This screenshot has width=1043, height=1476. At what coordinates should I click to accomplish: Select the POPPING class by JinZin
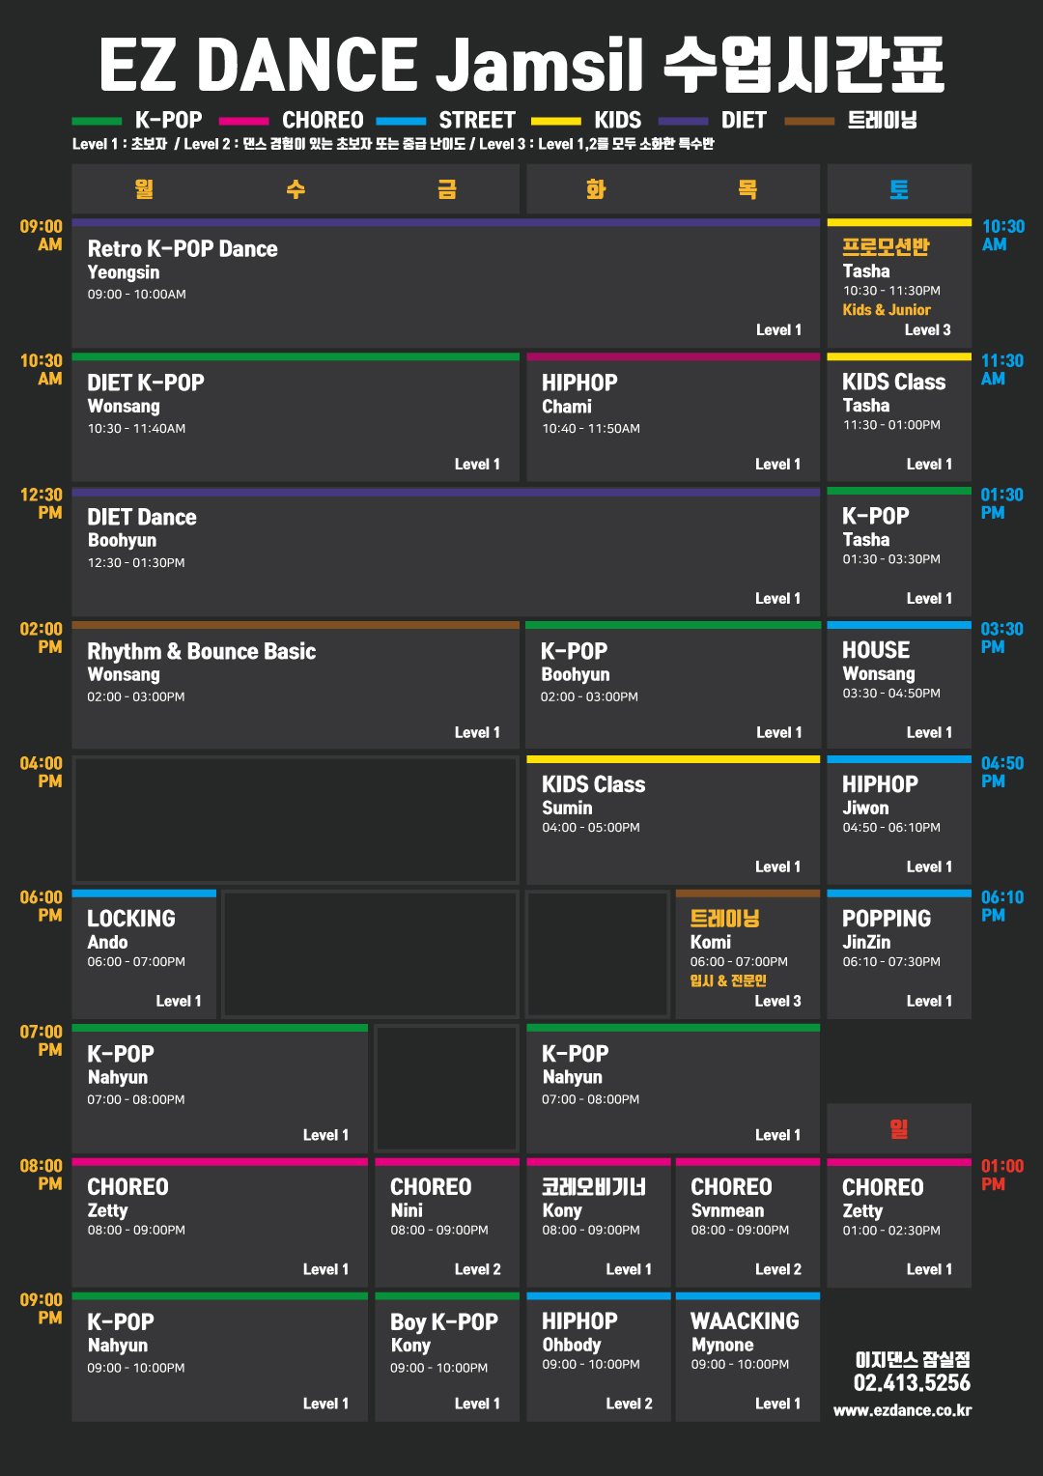click(x=899, y=954)
